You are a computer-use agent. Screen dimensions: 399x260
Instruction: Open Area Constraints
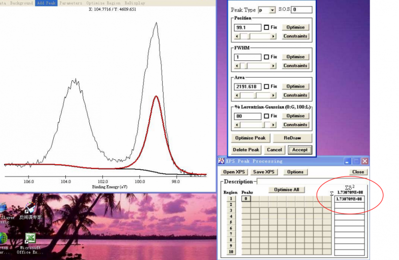[295, 95]
